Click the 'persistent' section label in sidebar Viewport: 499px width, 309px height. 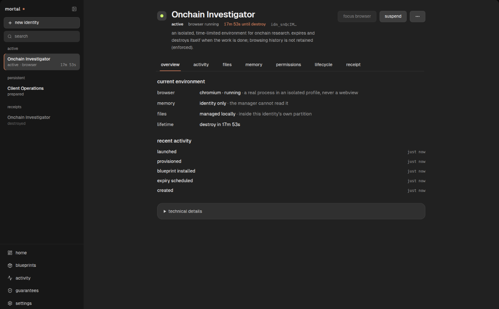pyautogui.click(x=16, y=78)
